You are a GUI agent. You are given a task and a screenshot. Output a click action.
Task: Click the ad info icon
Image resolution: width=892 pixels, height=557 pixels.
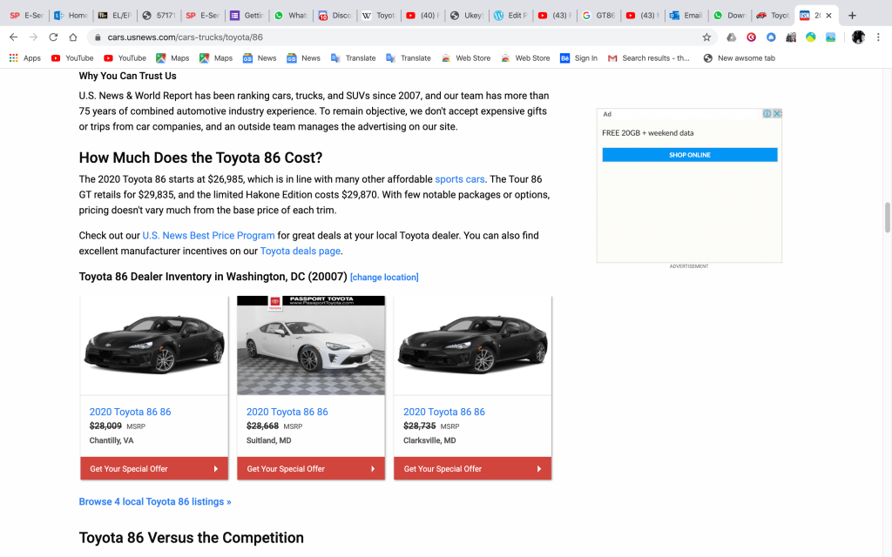pyautogui.click(x=767, y=114)
